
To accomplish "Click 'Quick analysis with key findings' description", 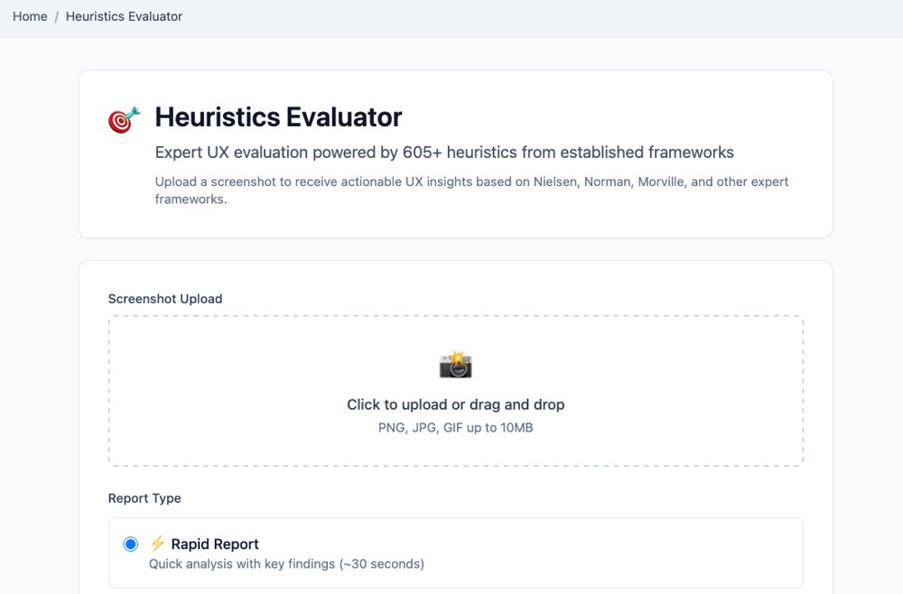I will pos(286,563).
